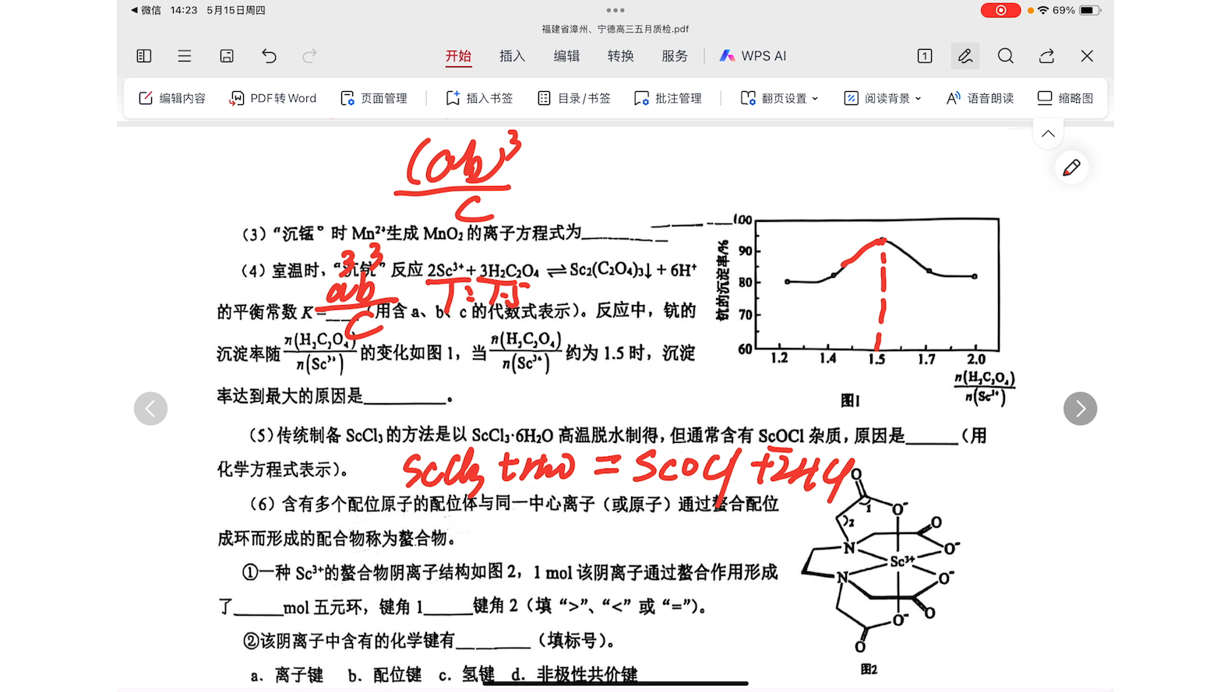Redo the last undone action

pos(309,56)
